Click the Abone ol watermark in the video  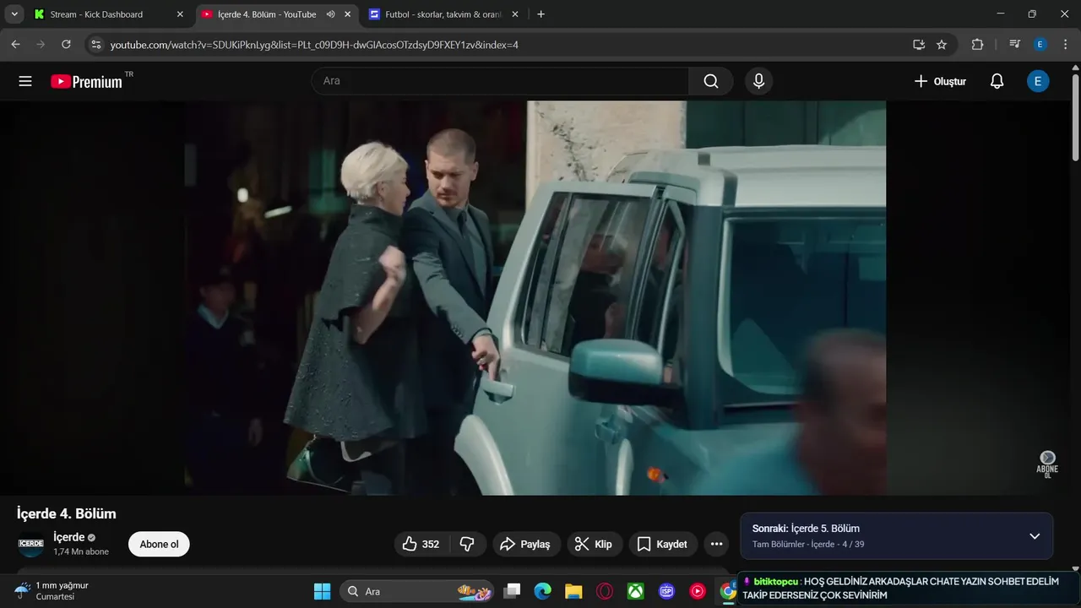(1047, 464)
